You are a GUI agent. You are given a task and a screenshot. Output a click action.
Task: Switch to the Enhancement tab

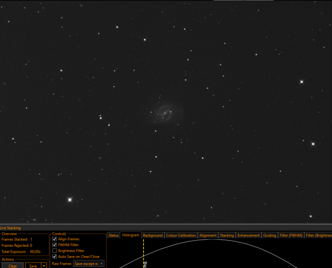(x=248, y=235)
